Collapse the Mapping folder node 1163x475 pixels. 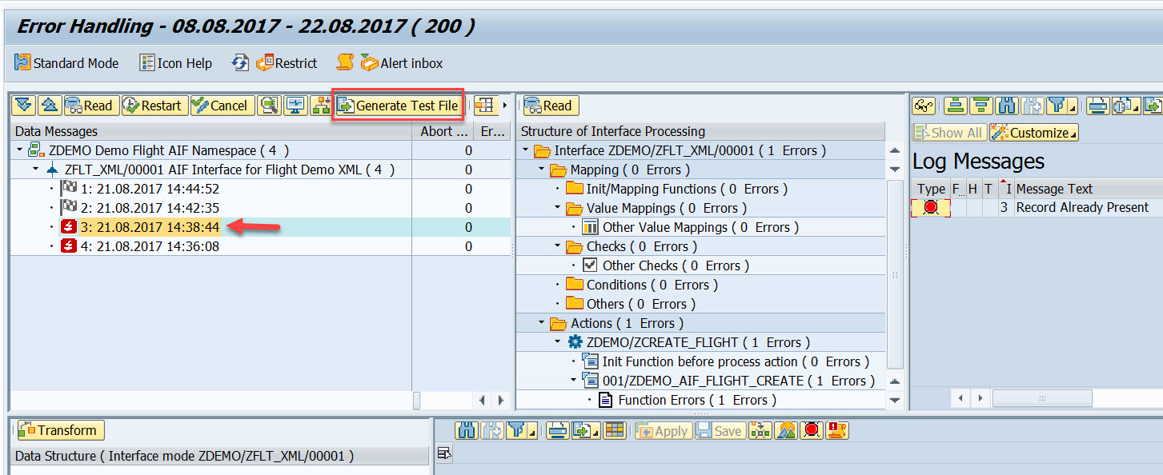(x=542, y=170)
